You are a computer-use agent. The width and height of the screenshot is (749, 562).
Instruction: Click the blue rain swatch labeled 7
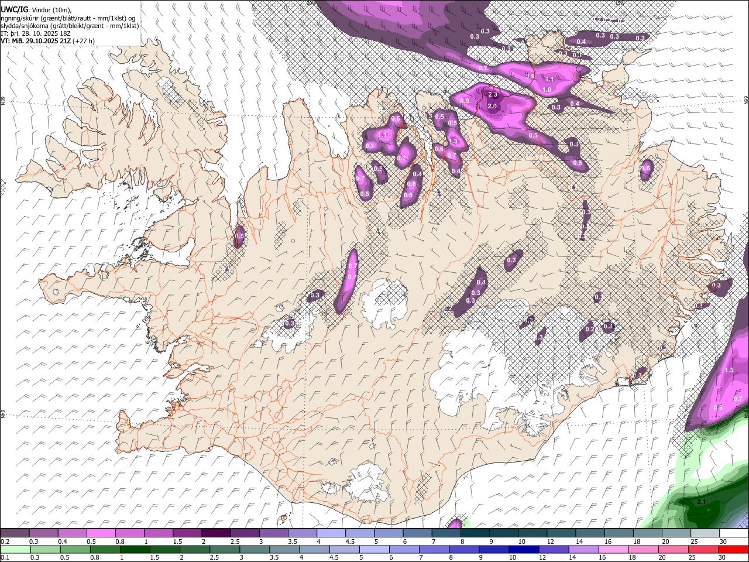(434, 549)
